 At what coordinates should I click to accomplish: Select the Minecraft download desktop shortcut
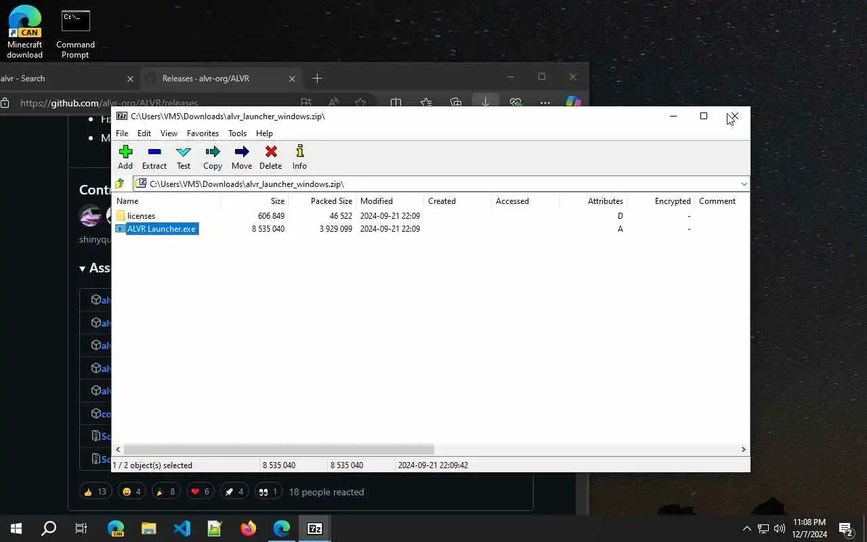25,32
